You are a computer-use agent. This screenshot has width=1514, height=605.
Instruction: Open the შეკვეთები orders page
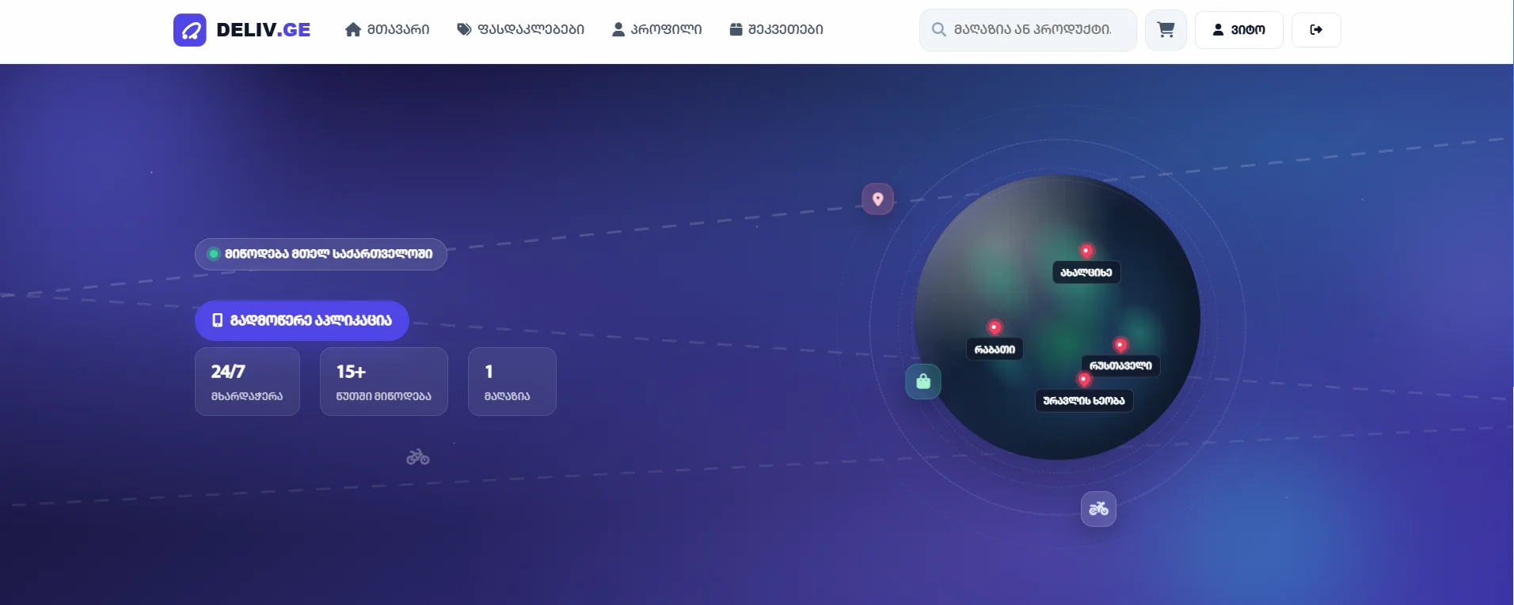tap(776, 30)
